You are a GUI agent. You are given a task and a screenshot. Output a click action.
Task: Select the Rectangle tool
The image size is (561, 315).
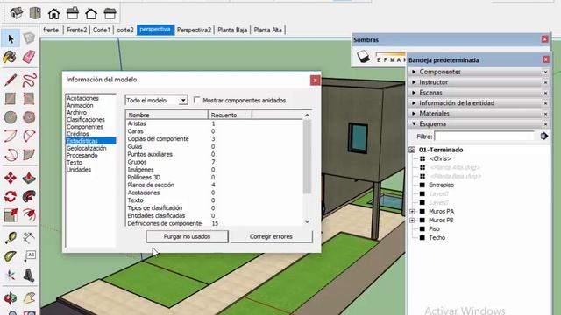coord(11,99)
